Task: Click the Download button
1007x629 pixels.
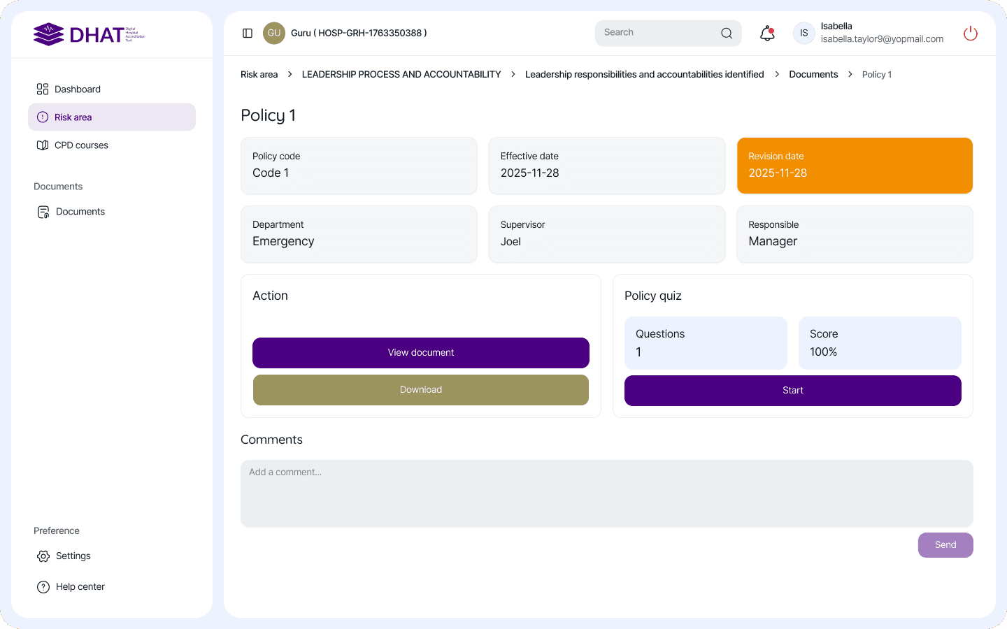Action: tap(420, 390)
